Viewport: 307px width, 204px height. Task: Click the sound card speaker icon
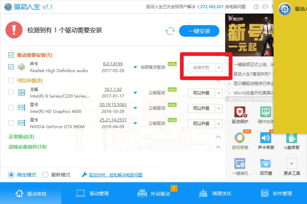tap(21, 67)
